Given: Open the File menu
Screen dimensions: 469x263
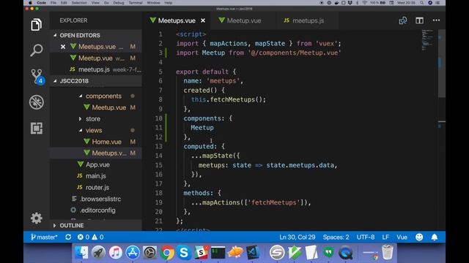Looking at the screenshot, I should (x=53, y=3).
